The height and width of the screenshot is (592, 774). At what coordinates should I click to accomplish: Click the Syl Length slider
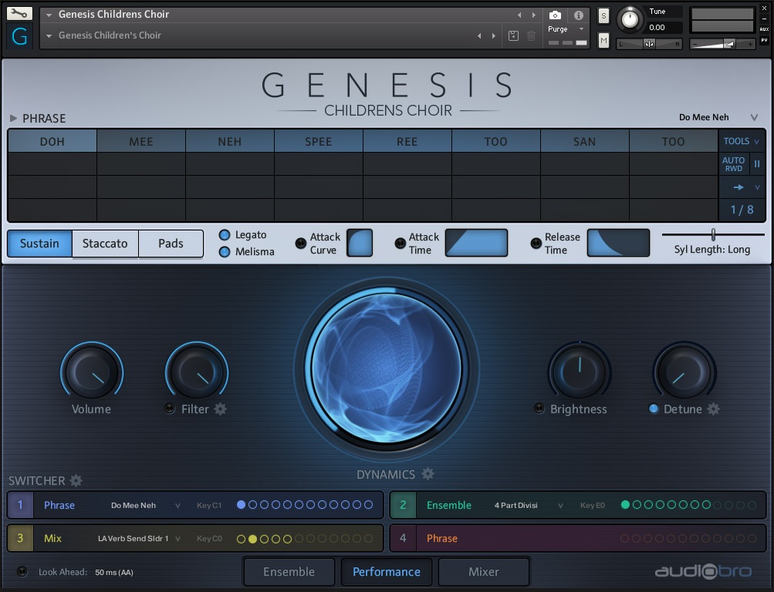713,234
